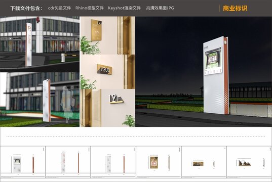Image resolution: width=272 pixels, height=182 pixels.
Task: Select the Rhino模型文件 text item
Action: [x=89, y=8]
